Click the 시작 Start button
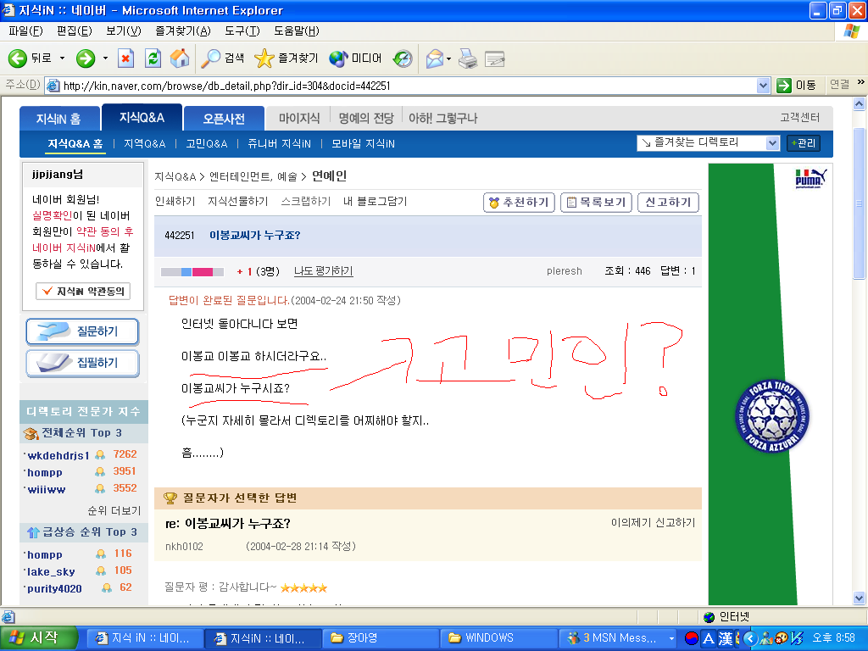Viewport: 868px width, 651px height. (37, 637)
